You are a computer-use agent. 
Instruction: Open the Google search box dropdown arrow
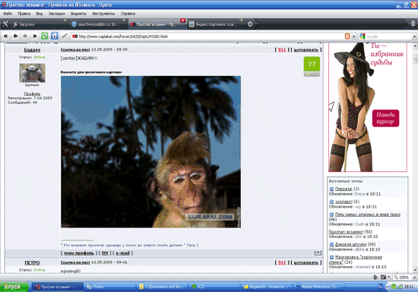pos(414,36)
